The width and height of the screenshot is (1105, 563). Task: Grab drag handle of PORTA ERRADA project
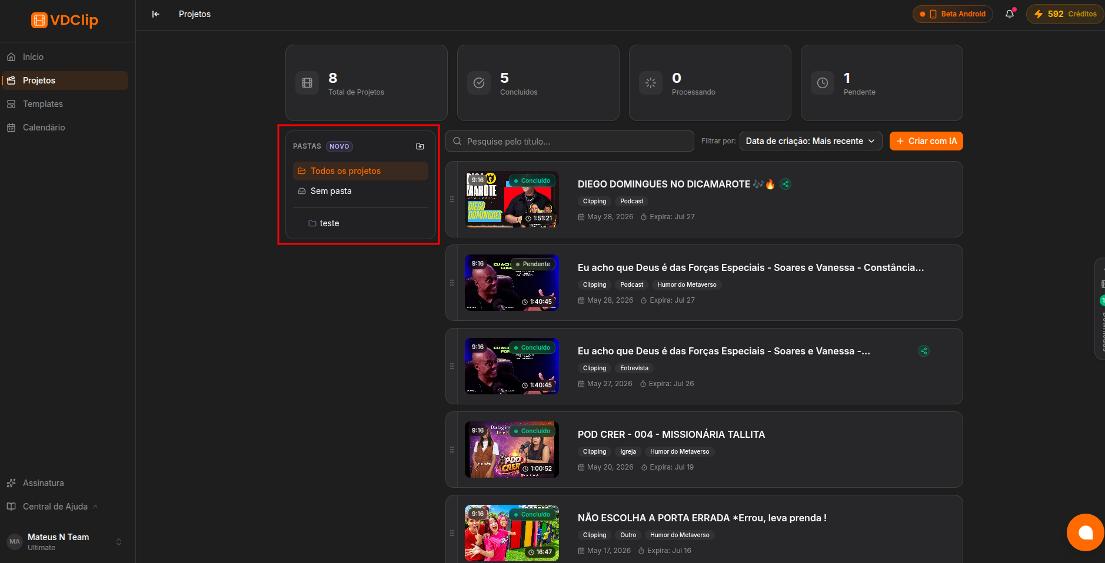pos(452,533)
